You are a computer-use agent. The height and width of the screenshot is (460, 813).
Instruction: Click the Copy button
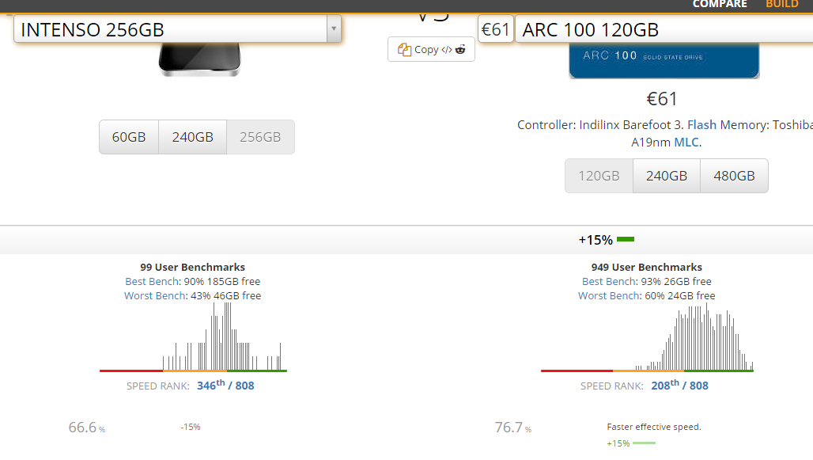point(431,49)
